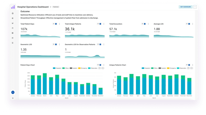206x115 pixels.
Task: Open the grid icon below Home in sidebar
Action: pos(13,18)
